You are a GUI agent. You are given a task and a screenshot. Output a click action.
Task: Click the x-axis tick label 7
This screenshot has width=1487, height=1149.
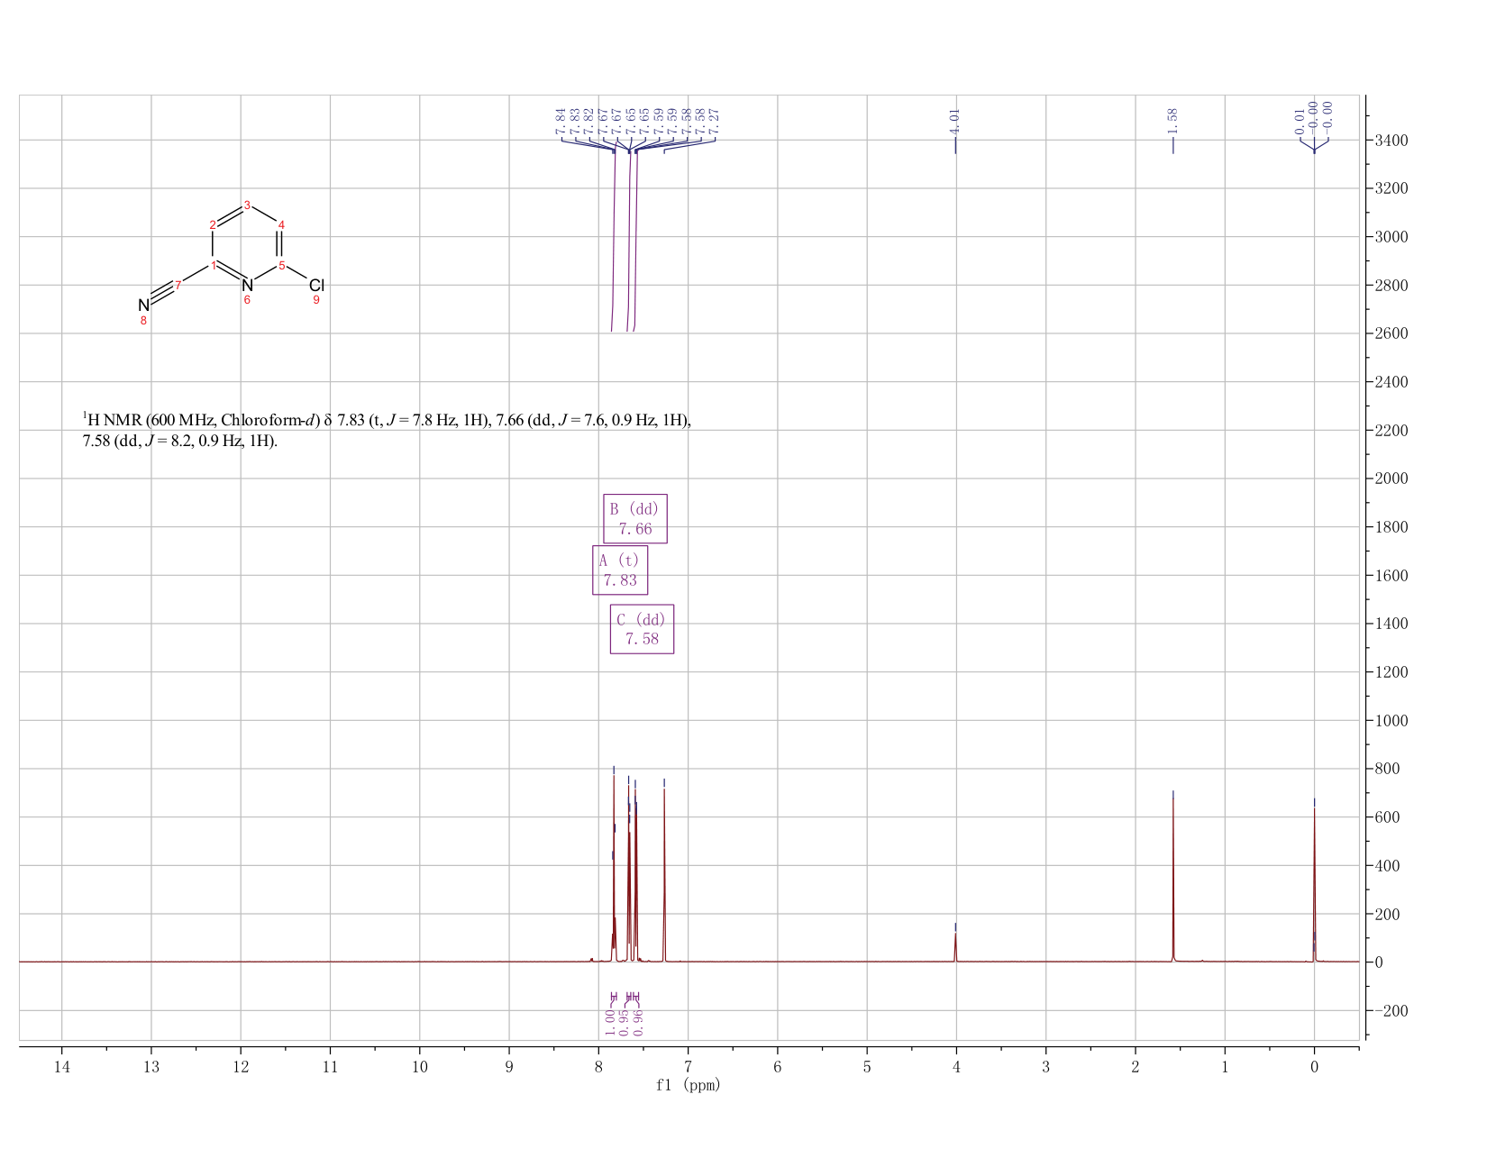[688, 1067]
